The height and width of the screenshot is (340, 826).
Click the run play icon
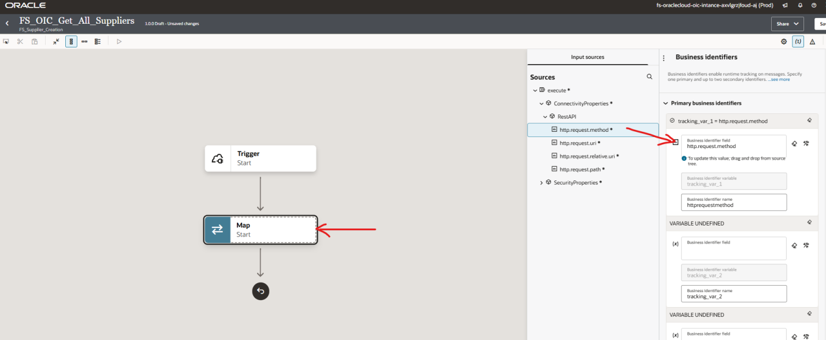(x=119, y=42)
